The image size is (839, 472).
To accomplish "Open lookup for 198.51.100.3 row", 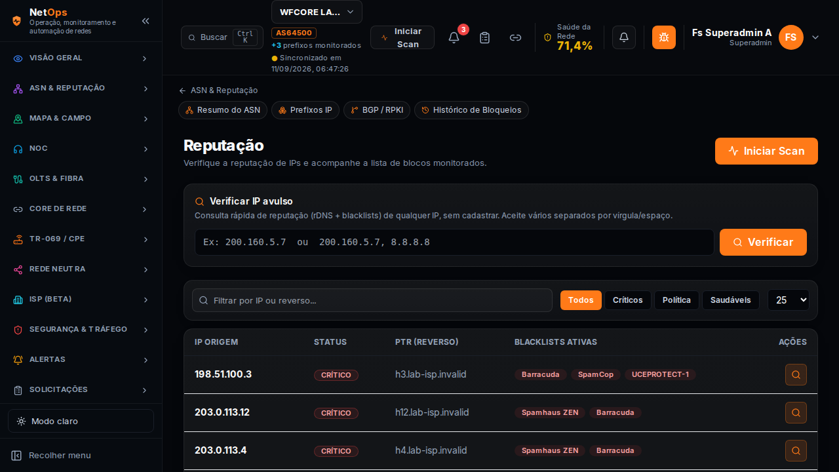I will click(796, 375).
